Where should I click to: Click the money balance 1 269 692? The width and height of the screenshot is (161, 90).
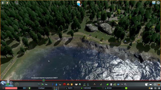(87, 88)
